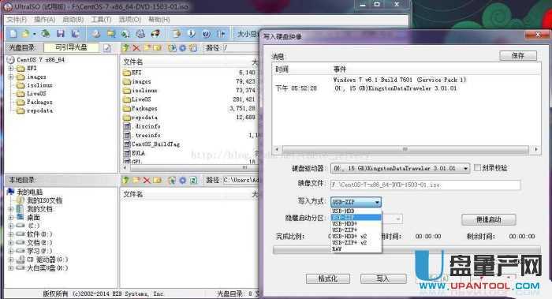Click the Make CD/DVD image disc icon
Viewport: 552px width, 299px height.
pyautogui.click(x=96, y=34)
